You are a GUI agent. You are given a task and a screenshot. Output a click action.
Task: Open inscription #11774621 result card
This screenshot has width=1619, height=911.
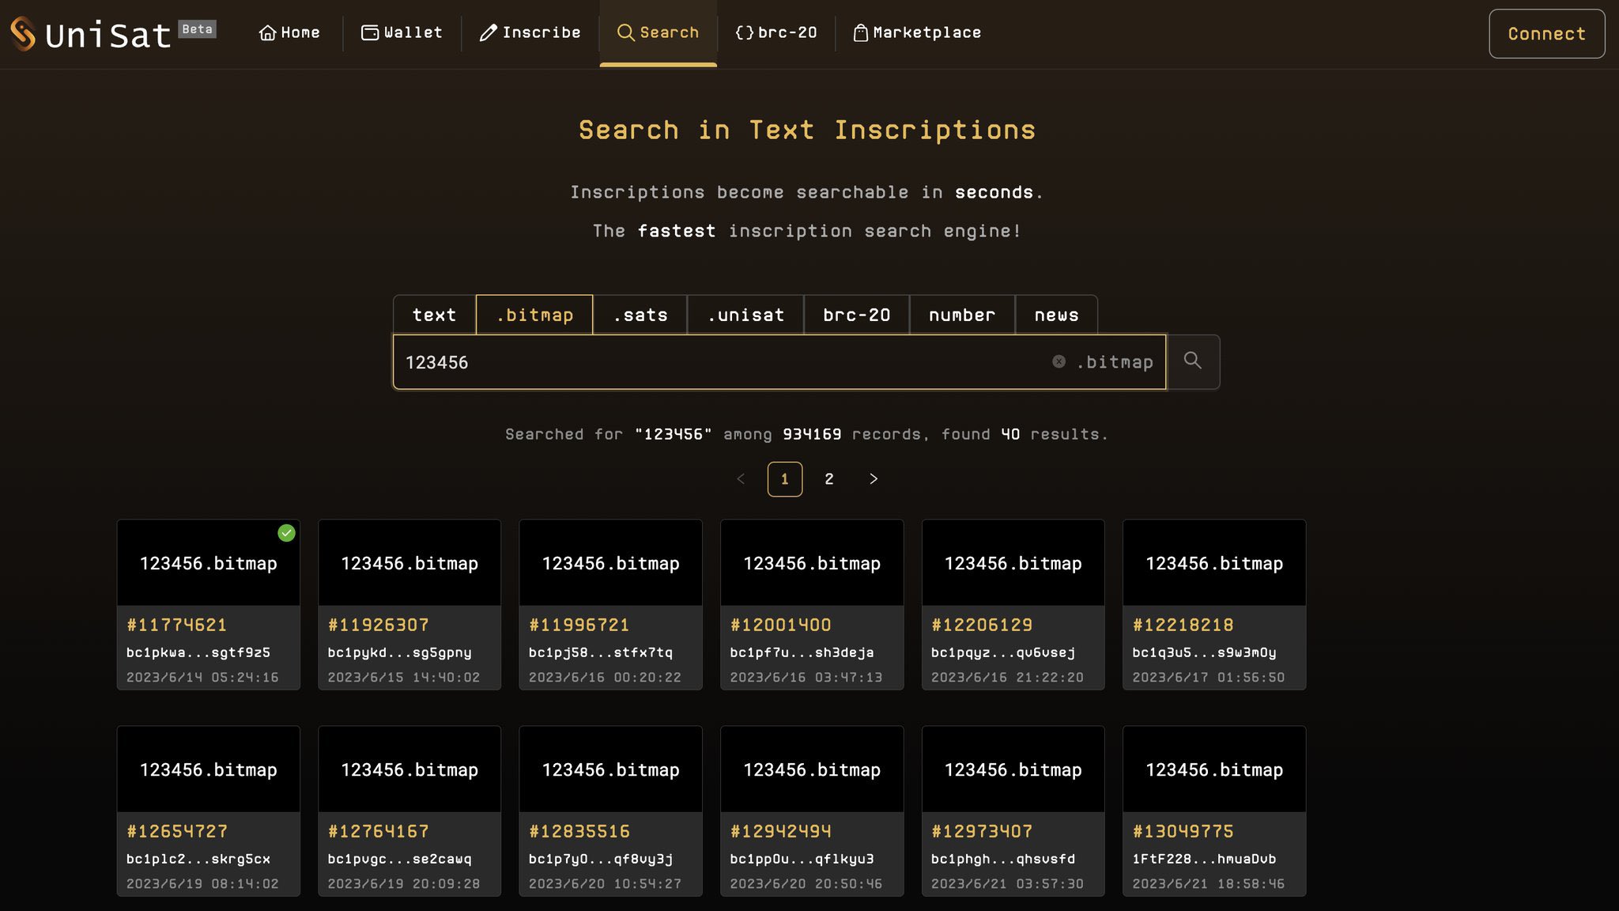208,605
